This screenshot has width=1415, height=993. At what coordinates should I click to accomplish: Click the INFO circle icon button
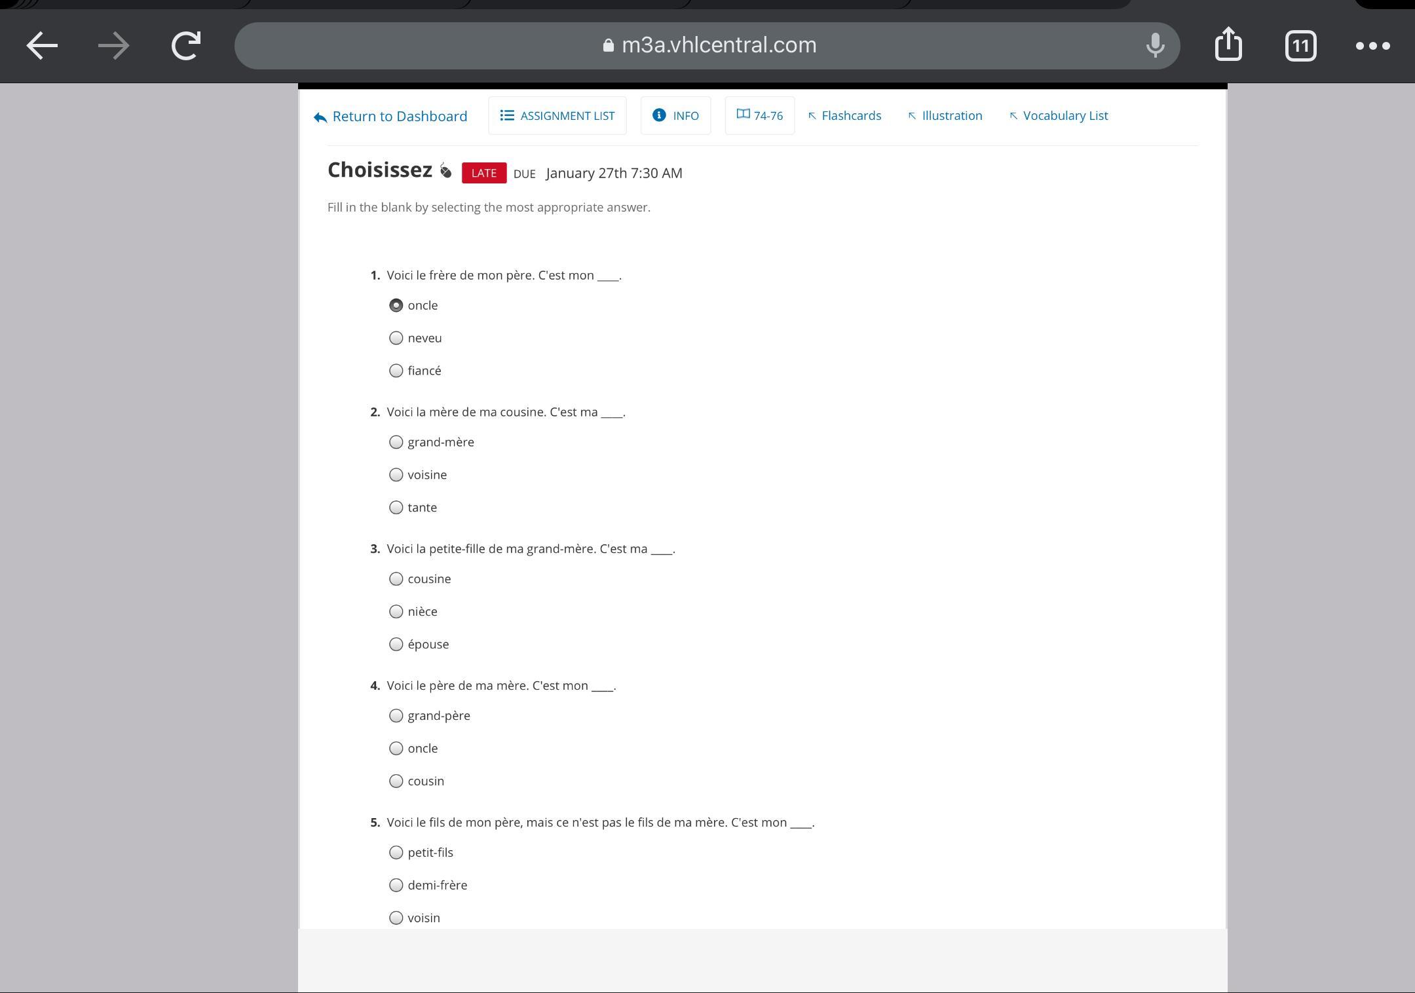click(x=675, y=115)
